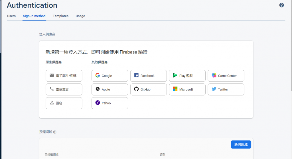Go to the Usage tab
This screenshot has width=292, height=159.
(80, 16)
